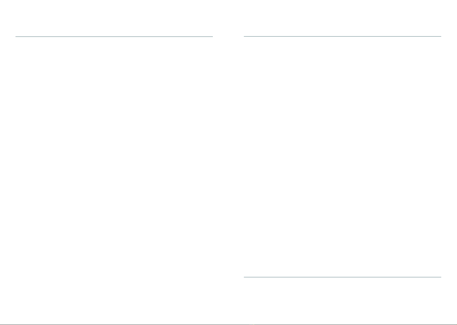
Task: Click the right end of the right bottom rule
Action: [440, 277]
